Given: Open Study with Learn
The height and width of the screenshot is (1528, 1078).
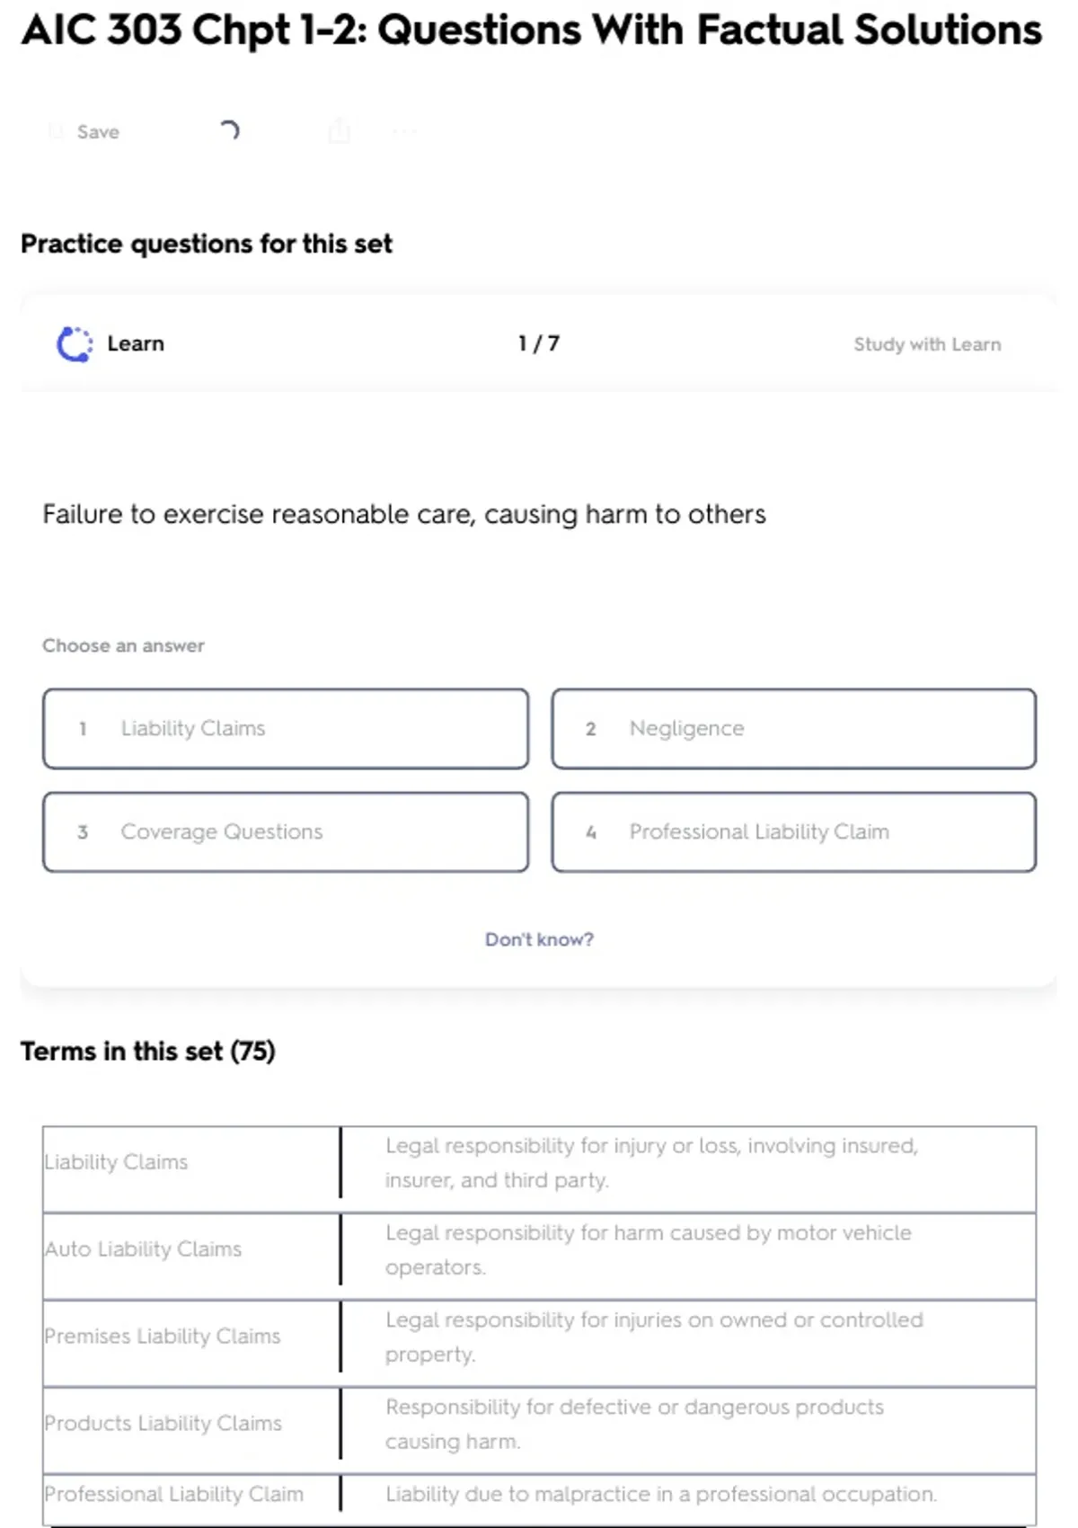Looking at the screenshot, I should [927, 344].
